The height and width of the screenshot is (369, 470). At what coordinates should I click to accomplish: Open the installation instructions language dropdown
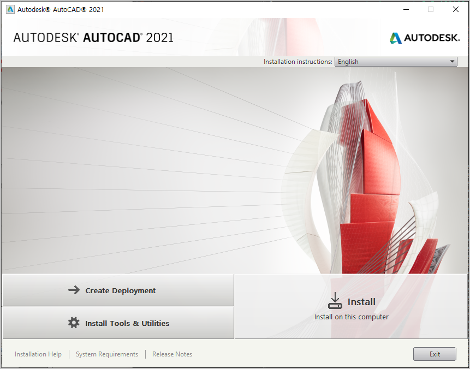(395, 61)
